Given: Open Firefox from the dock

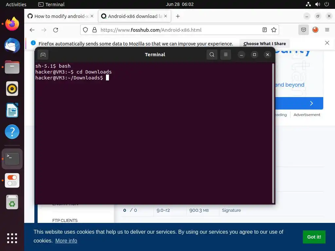Looking at the screenshot, I should 12,24.
